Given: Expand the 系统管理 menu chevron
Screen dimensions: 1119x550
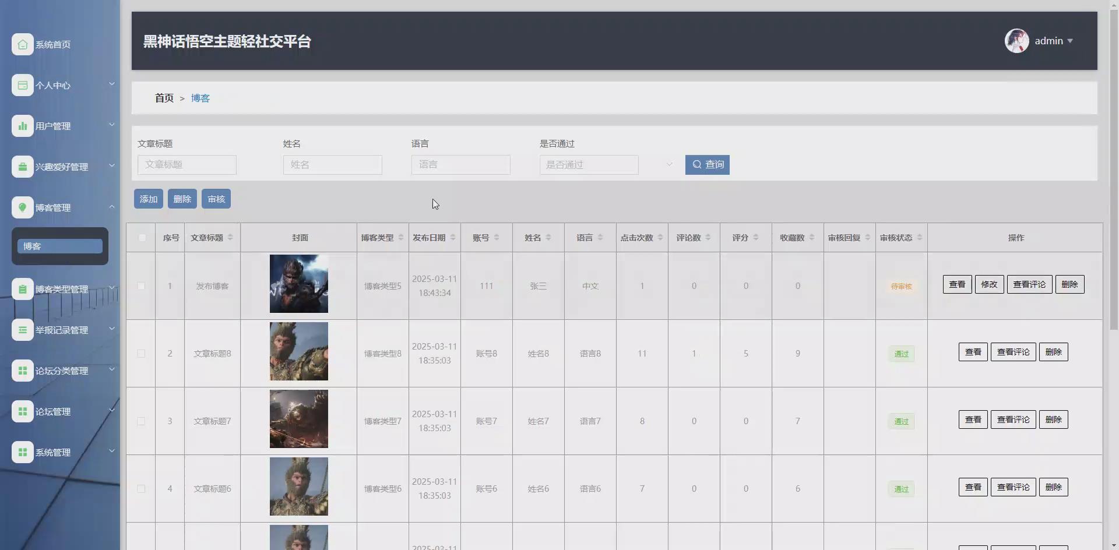Looking at the screenshot, I should [x=111, y=451].
